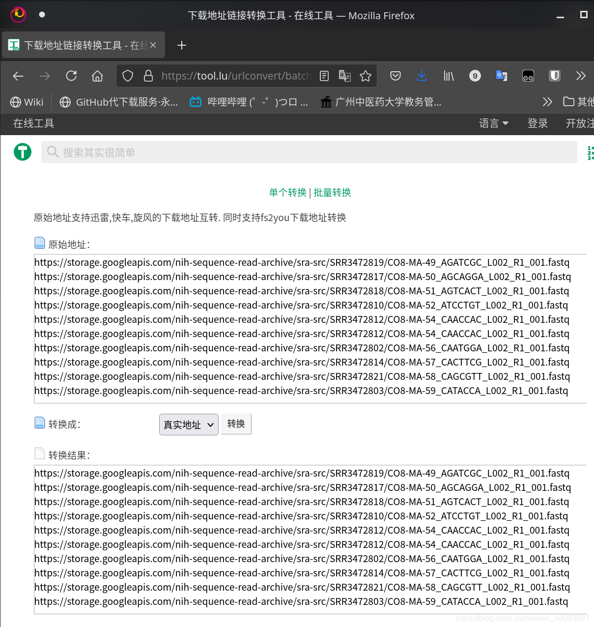This screenshot has width=594, height=627.
Task: Click into the 转换结果 text area
Action: click(x=310, y=540)
